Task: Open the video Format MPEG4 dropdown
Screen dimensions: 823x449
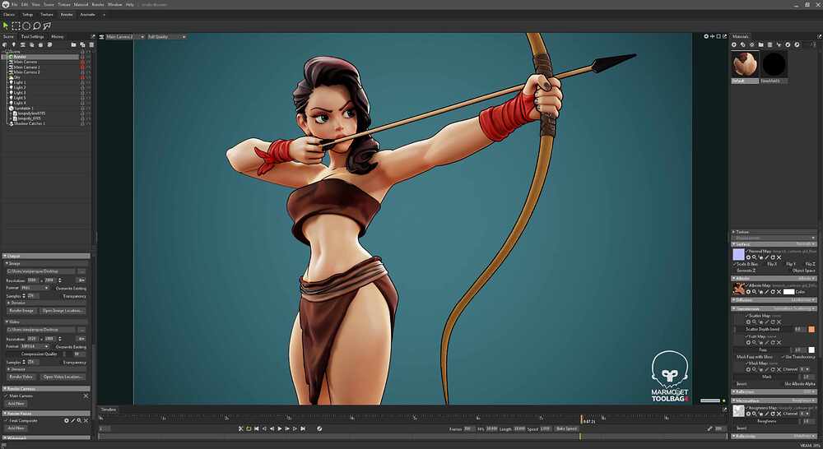Action: [x=35, y=346]
